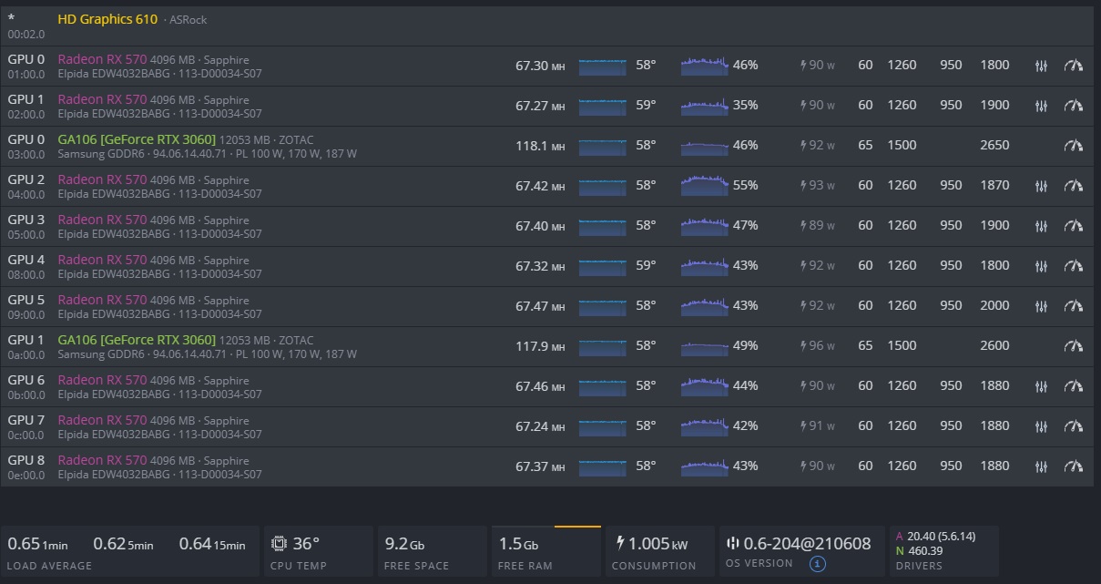Click the CPU Temp 36° panel
Viewport: 1101px width, 584px height.
point(319,551)
